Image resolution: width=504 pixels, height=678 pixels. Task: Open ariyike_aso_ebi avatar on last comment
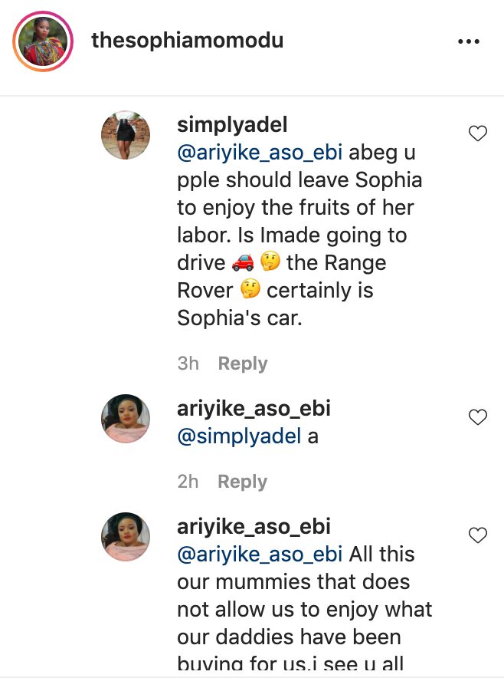pos(126,537)
